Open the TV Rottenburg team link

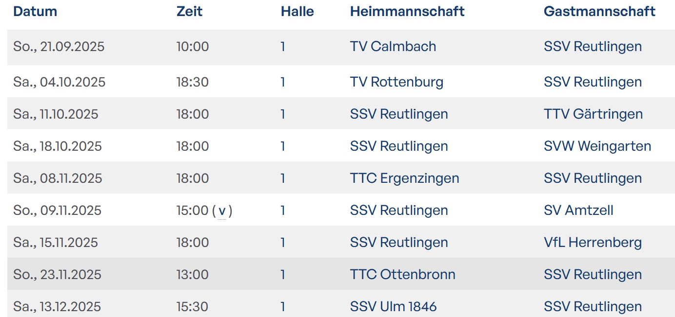point(397,82)
